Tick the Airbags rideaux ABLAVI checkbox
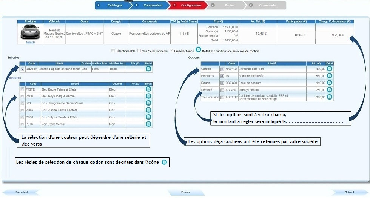Viewport: 370px width, 198px height. [222, 90]
